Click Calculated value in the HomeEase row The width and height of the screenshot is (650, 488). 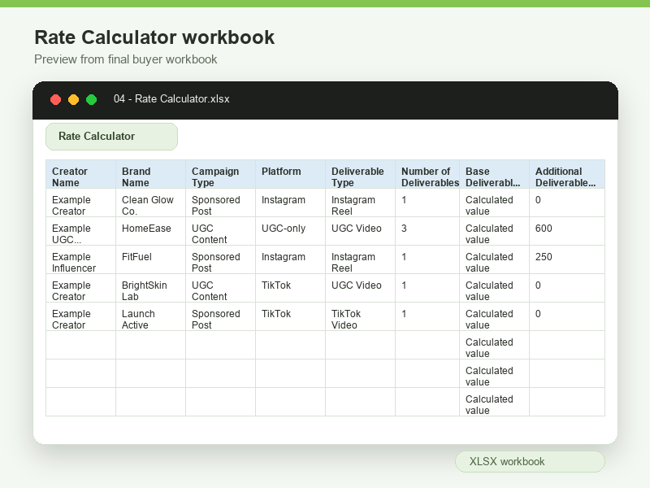[x=494, y=231]
